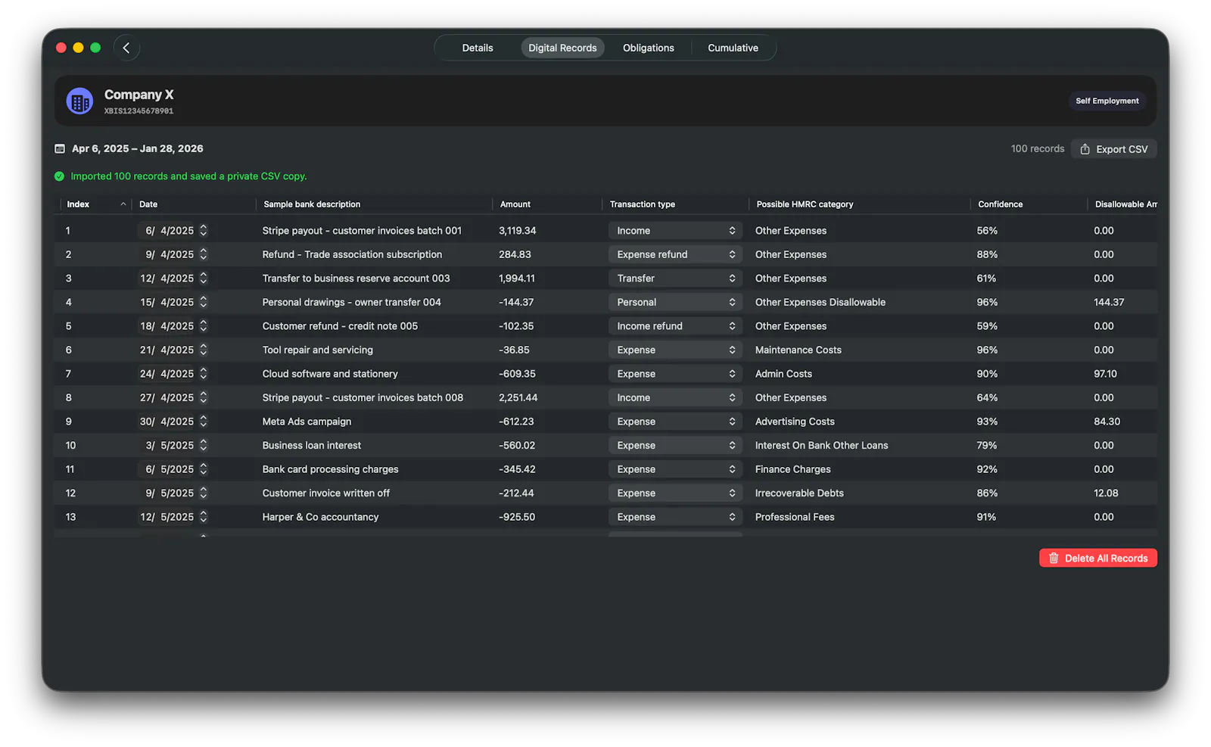Adjust date stepper for 6/5/2025 row
The width and height of the screenshot is (1211, 747).
204,468
